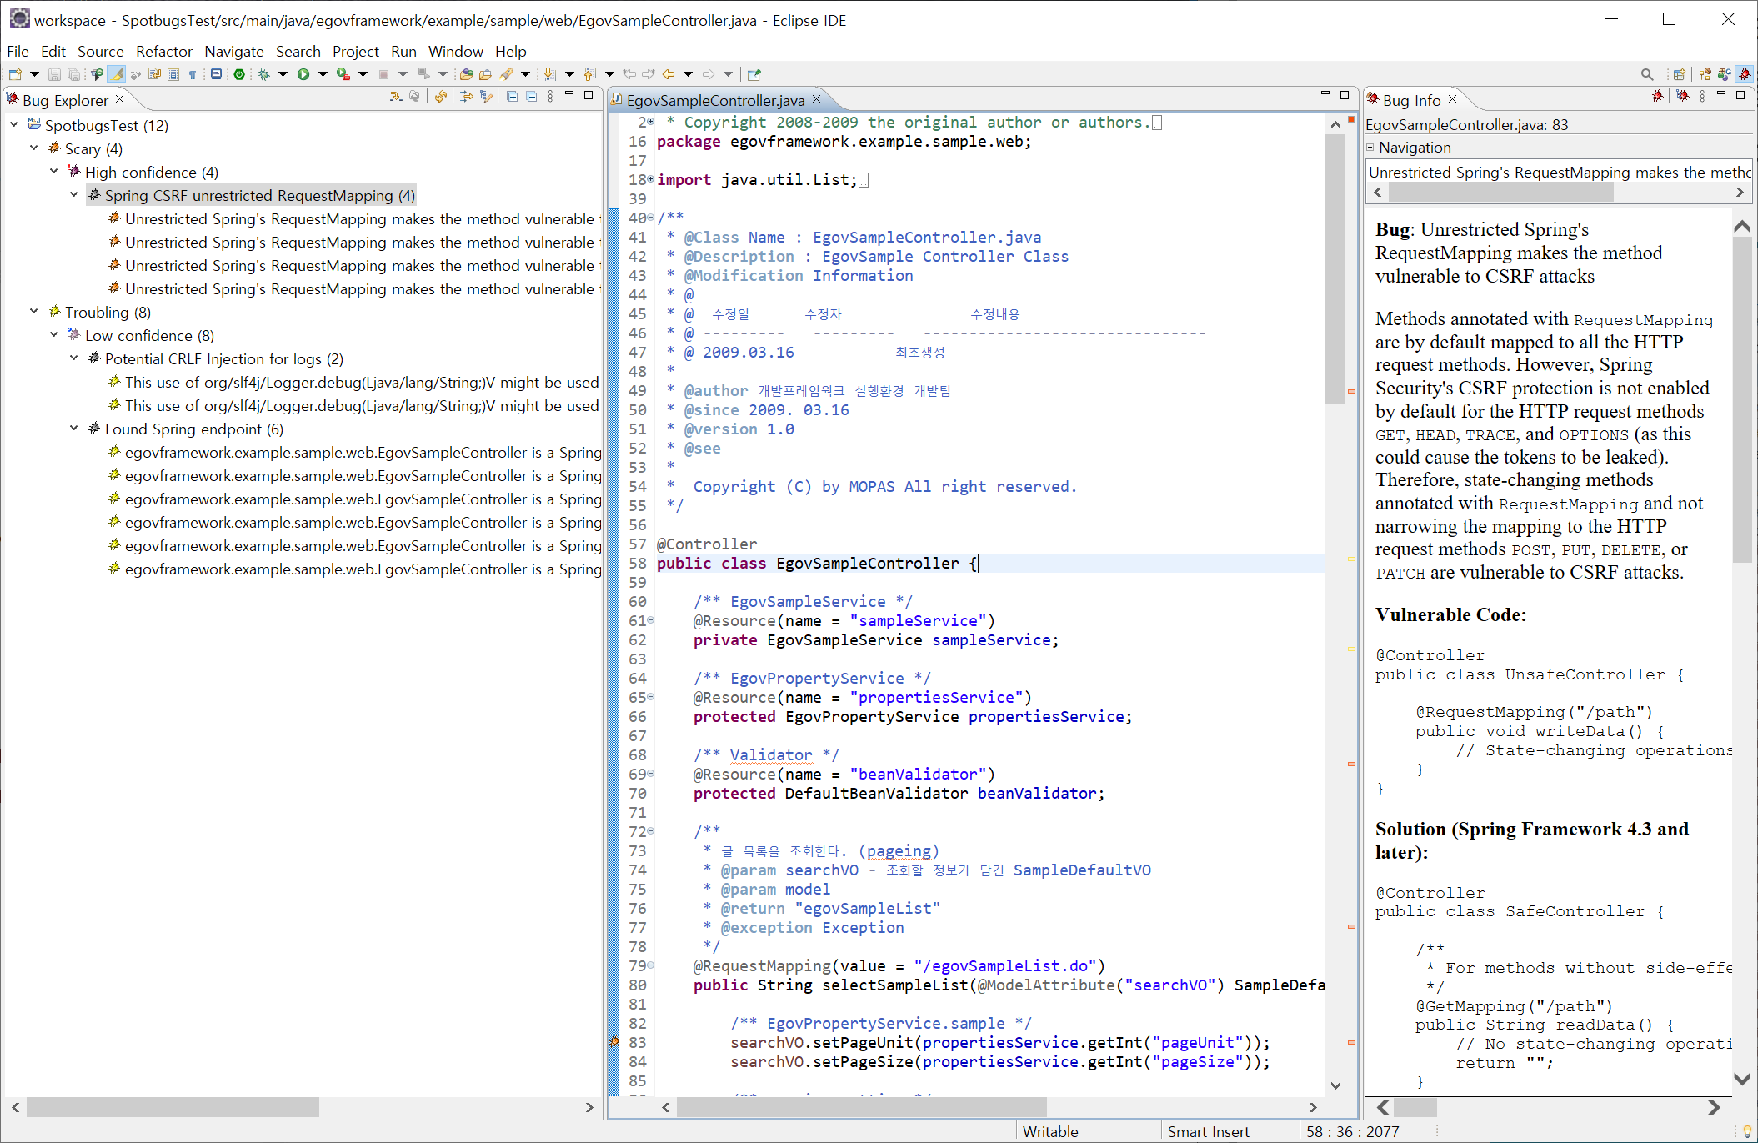Screen dimensions: 1758x1143
Task: Collapse Found Spring endpoint (6) node
Action: click(x=74, y=429)
